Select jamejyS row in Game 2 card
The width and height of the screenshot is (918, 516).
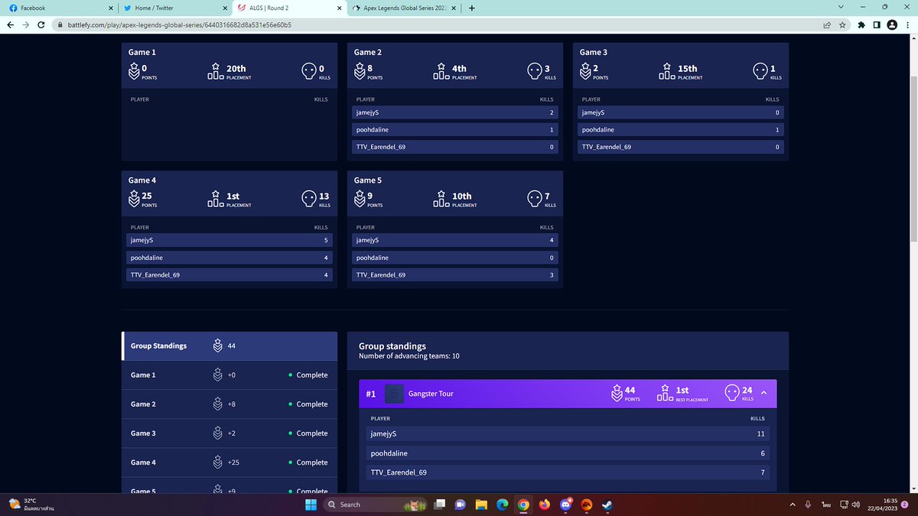pyautogui.click(x=455, y=112)
